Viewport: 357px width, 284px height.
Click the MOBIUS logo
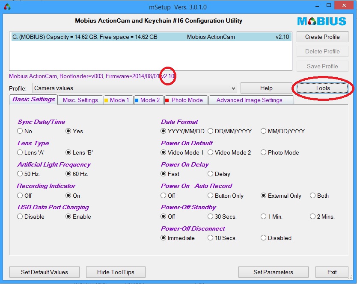(x=321, y=21)
